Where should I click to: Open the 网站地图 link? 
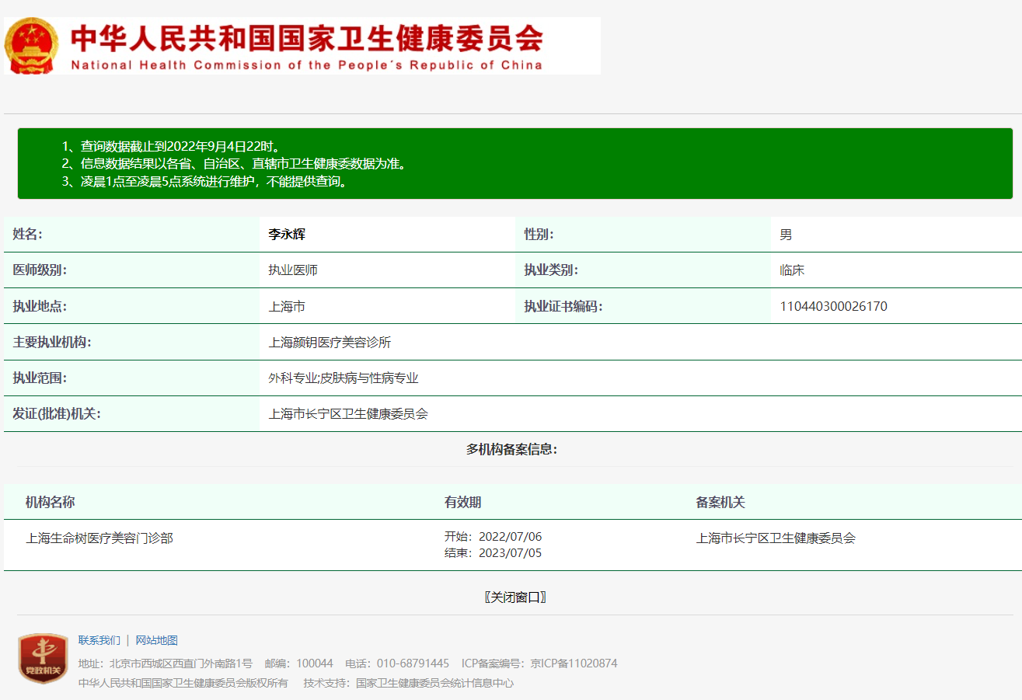point(157,640)
